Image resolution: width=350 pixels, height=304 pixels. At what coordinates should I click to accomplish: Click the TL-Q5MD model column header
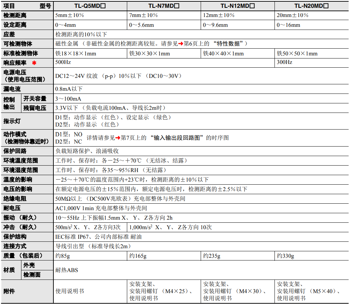coord(90,6)
